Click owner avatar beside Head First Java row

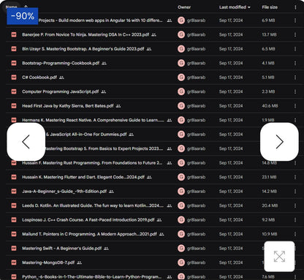pos(181,106)
